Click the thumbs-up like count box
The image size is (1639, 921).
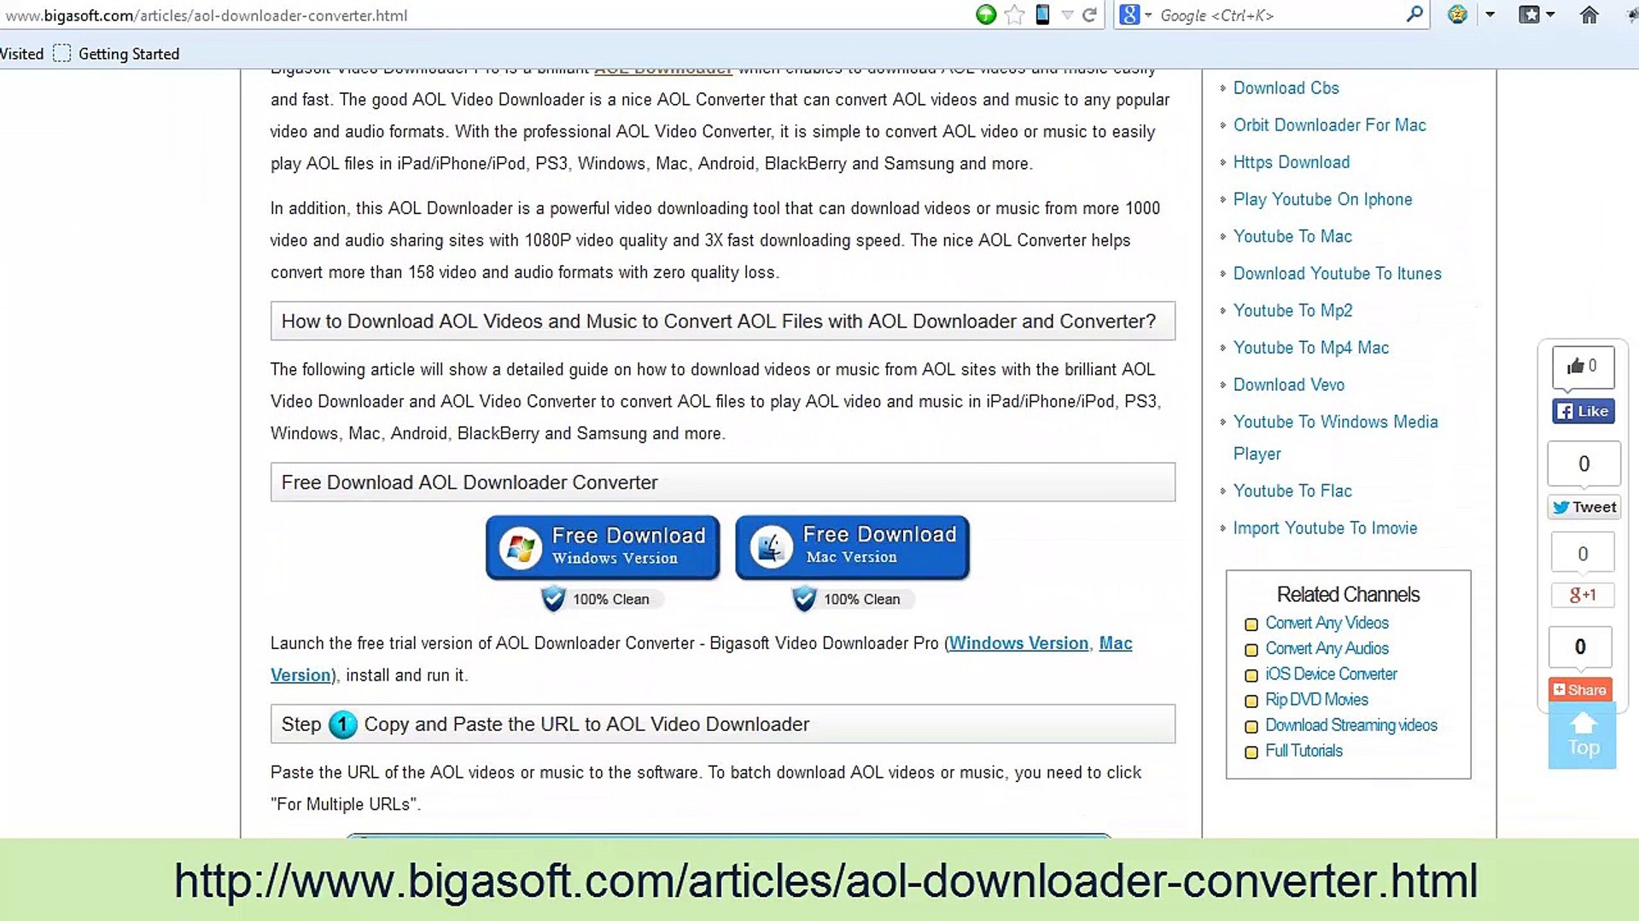pos(1583,367)
